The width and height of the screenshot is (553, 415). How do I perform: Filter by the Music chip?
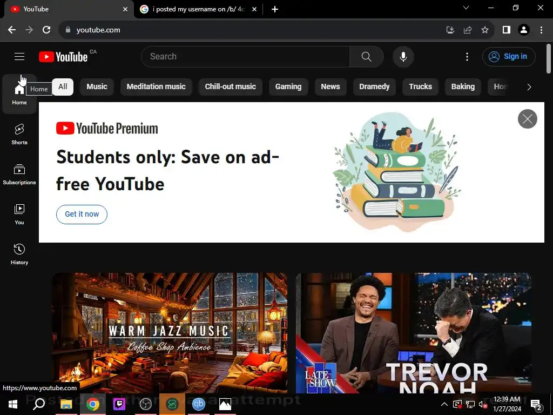pyautogui.click(x=97, y=87)
